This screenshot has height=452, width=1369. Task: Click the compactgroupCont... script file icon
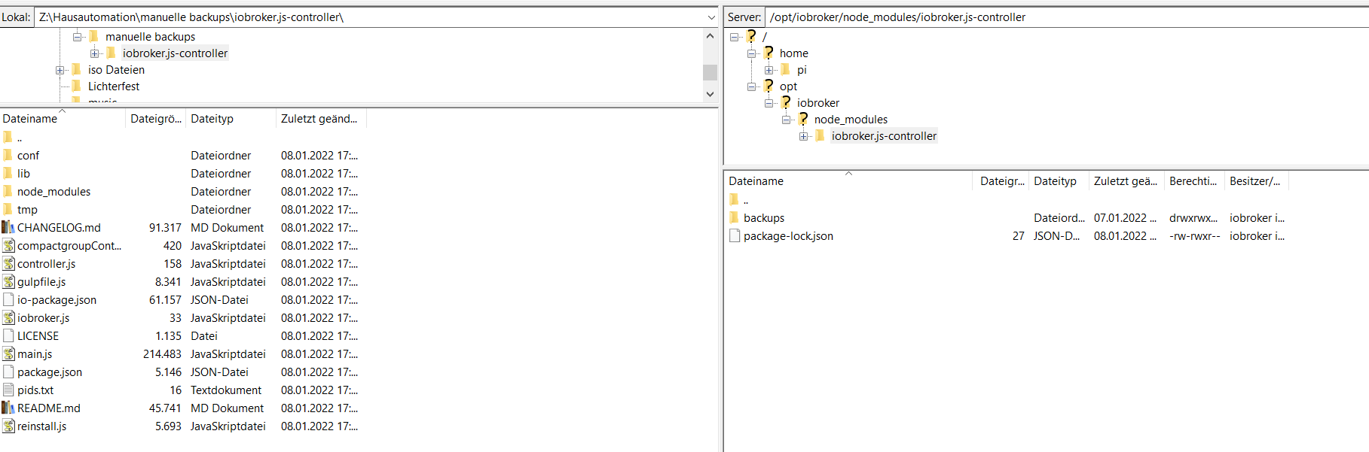pyautogui.click(x=8, y=245)
